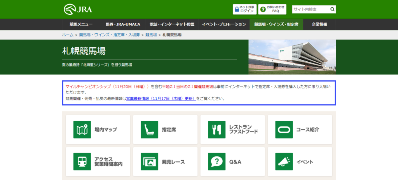
Task: Open the 場内マップ map icon
Action: pyautogui.click(x=82, y=130)
